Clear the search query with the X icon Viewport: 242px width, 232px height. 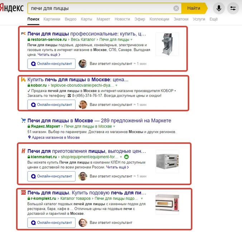[176, 8]
